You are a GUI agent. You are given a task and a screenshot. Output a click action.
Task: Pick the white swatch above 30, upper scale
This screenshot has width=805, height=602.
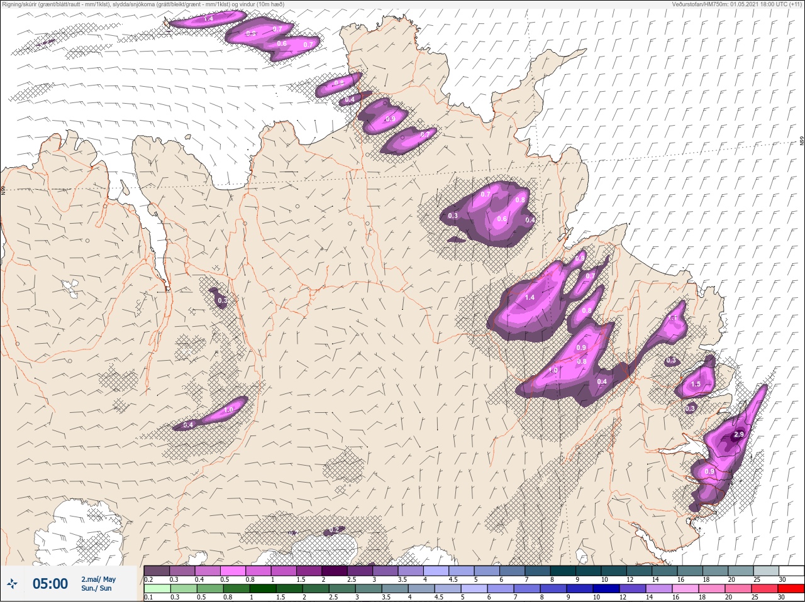(x=791, y=571)
